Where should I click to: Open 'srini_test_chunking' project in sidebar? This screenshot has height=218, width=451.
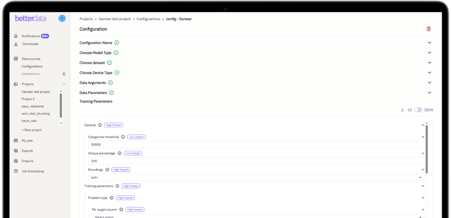(36, 114)
